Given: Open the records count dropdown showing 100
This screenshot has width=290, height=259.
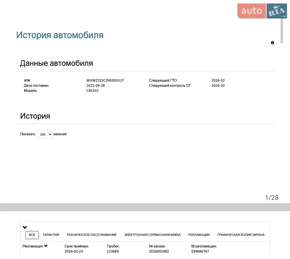Looking at the screenshot, I should pyautogui.click(x=44, y=134).
